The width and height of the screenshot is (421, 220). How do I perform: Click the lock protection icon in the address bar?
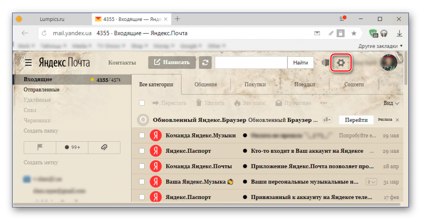[x=340, y=33]
